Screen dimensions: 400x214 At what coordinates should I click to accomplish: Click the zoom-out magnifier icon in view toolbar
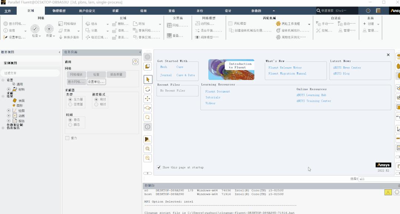click(148, 158)
